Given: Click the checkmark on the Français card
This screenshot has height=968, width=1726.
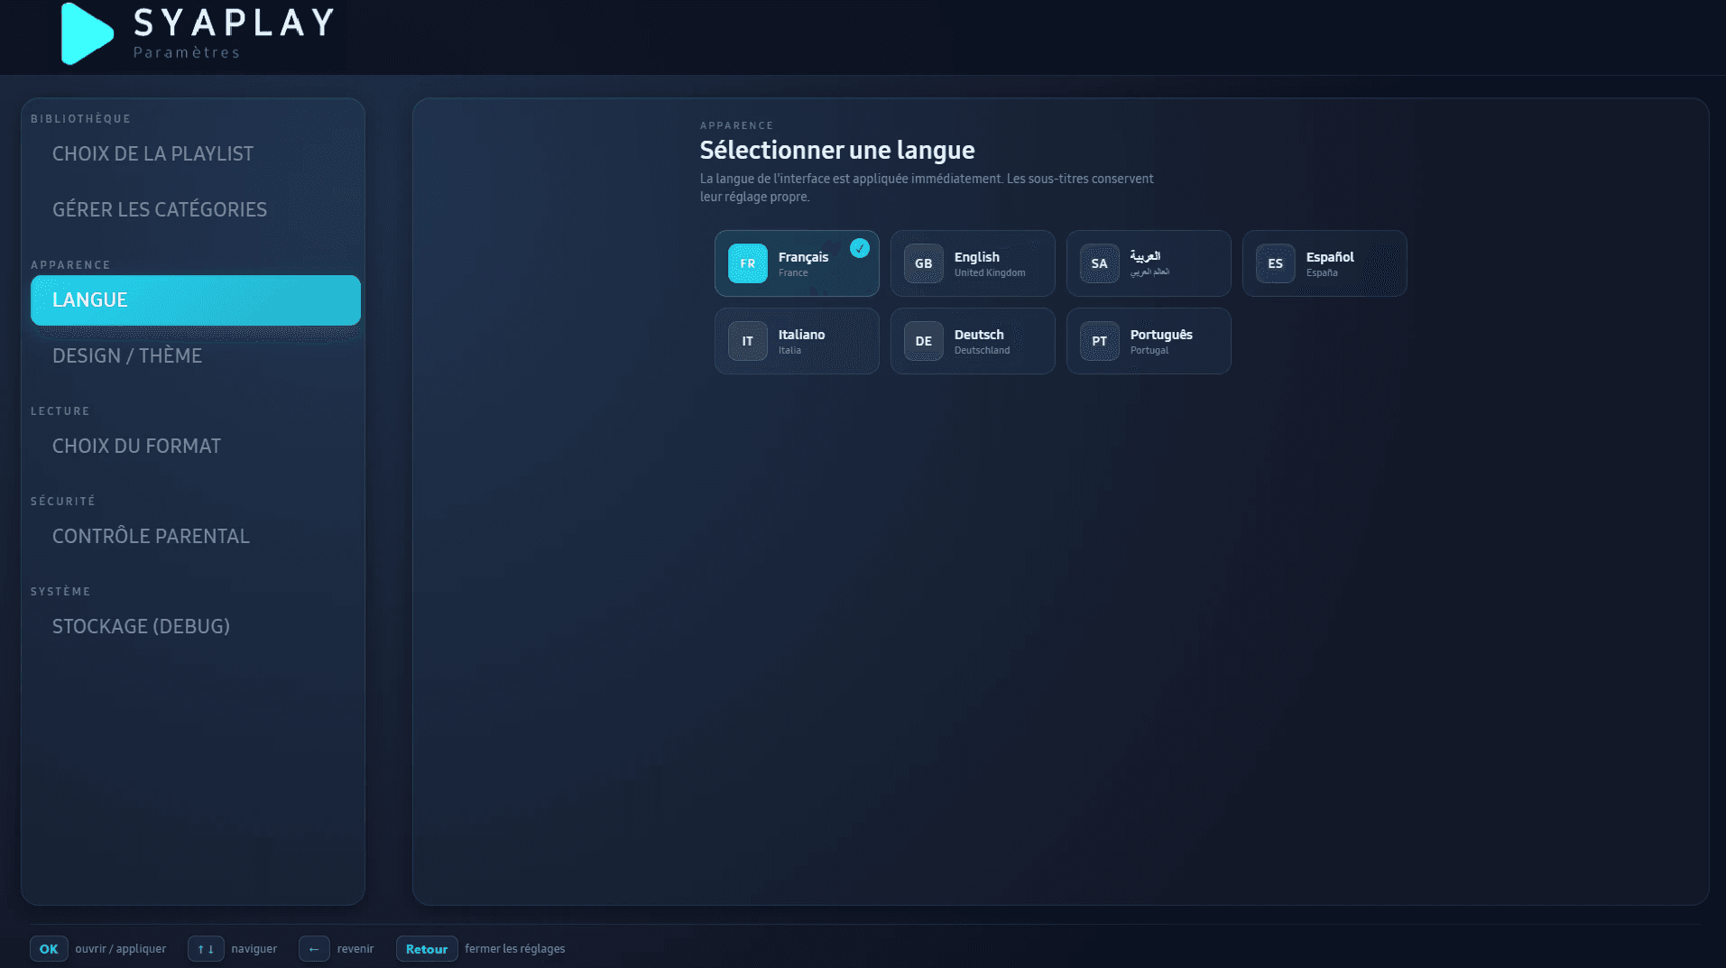Looking at the screenshot, I should pyautogui.click(x=860, y=248).
